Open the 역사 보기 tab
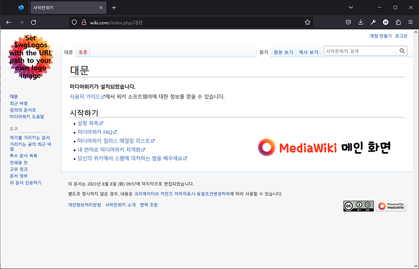Screen dimensions: 419x269 308,52
